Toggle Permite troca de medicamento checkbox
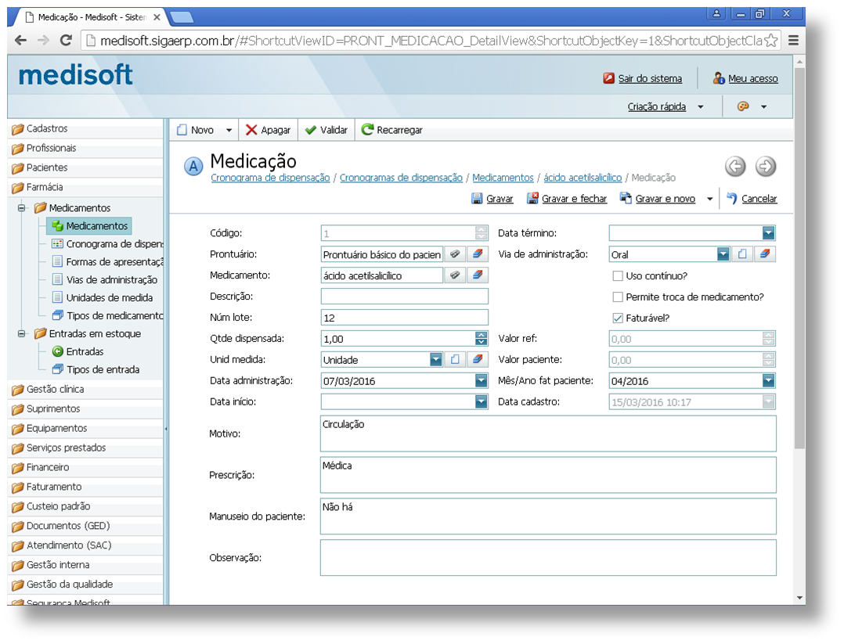Screen dimensions: 844x644 (x=618, y=297)
